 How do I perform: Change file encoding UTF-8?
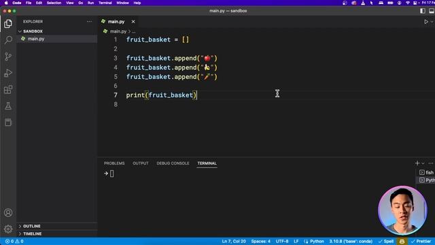pyautogui.click(x=282, y=242)
